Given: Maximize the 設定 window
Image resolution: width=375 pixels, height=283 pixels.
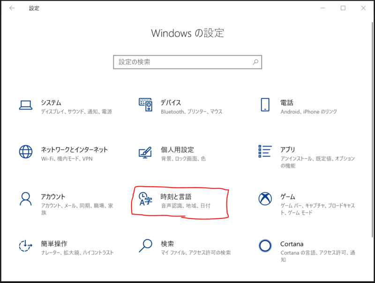Looking at the screenshot, I should point(343,8).
